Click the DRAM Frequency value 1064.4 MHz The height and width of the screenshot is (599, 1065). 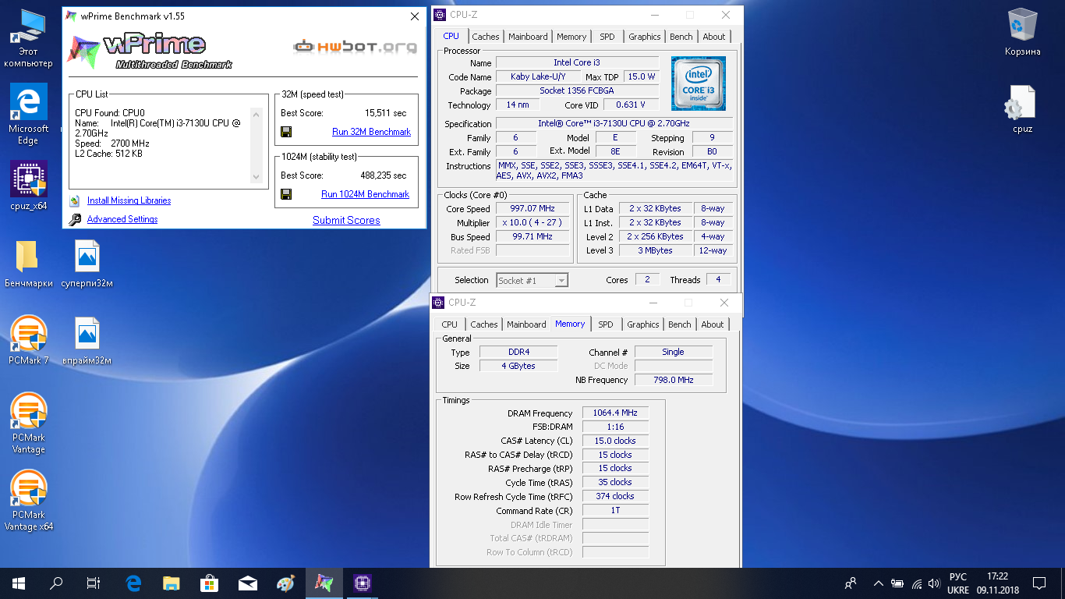pyautogui.click(x=615, y=413)
